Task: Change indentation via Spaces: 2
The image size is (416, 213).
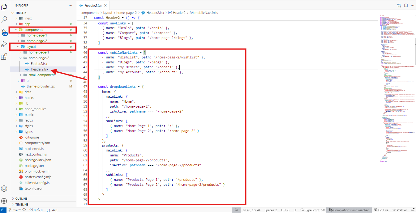Action: point(271,210)
